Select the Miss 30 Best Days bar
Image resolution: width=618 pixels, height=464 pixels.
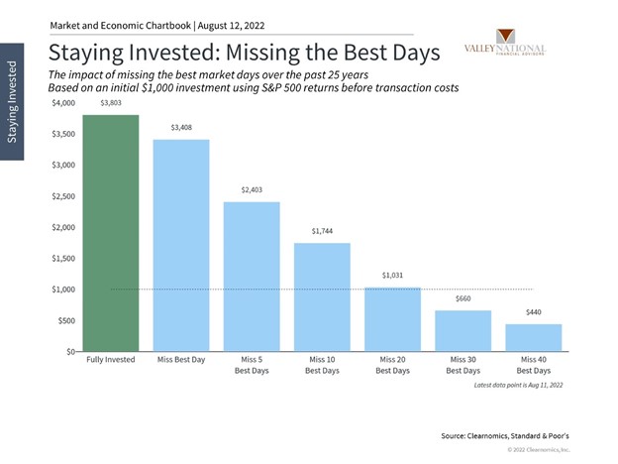[x=463, y=331]
